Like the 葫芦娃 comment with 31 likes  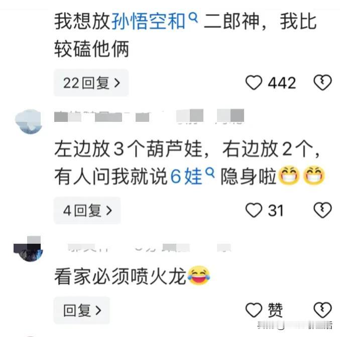pos(254,210)
